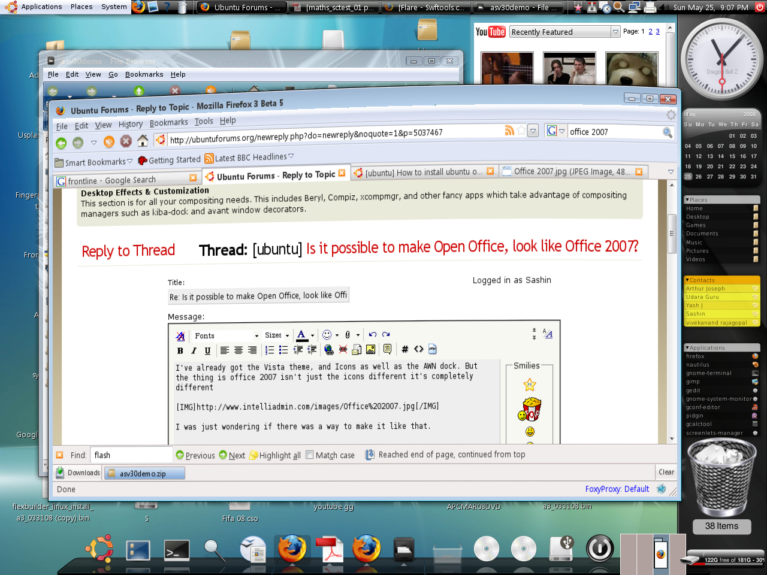Click the FoxyProxy: Default status link
The image size is (767, 575).
point(617,489)
